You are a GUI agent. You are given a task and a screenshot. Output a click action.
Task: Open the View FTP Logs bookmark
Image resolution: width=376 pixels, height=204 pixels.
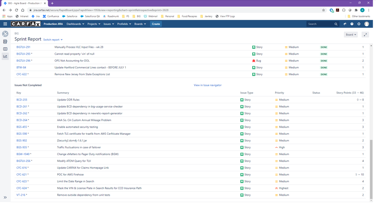click(225, 16)
